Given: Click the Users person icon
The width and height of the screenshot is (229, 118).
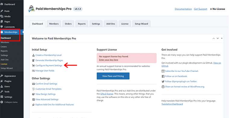Looking at the screenshot, I should click(x=2, y=86).
